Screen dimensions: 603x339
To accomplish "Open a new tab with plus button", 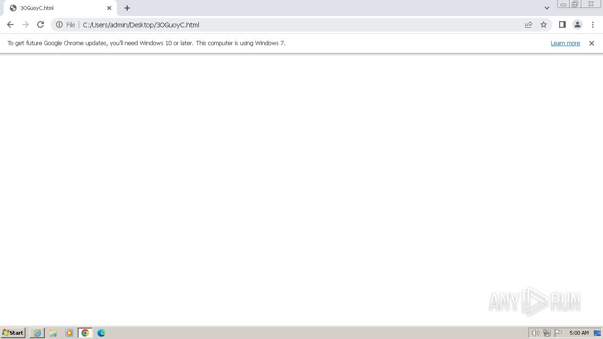I will point(127,8).
